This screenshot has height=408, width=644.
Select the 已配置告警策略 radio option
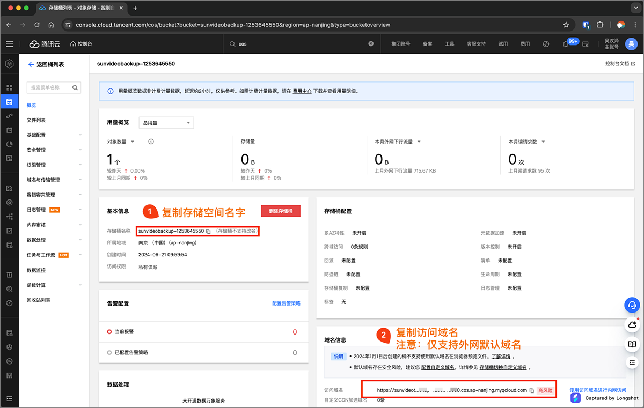click(x=109, y=353)
